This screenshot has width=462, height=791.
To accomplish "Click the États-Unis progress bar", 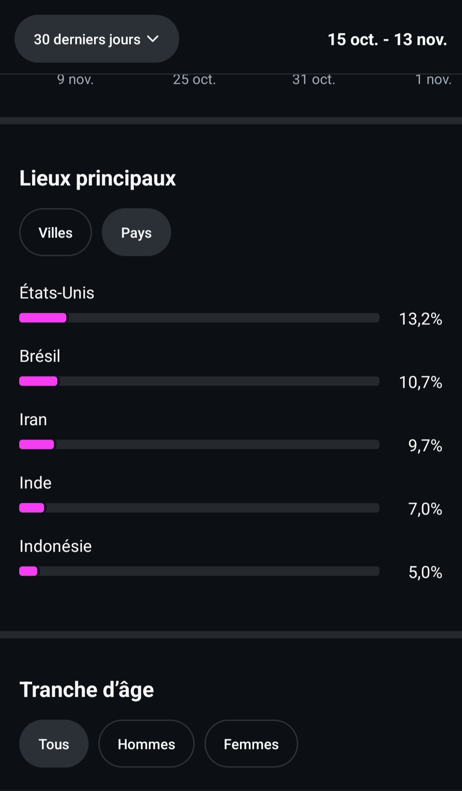I will pyautogui.click(x=199, y=318).
